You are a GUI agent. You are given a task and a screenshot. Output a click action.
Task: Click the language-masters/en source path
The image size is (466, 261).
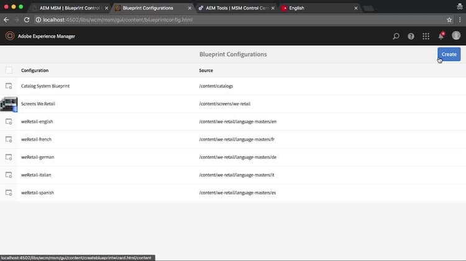[x=238, y=122]
